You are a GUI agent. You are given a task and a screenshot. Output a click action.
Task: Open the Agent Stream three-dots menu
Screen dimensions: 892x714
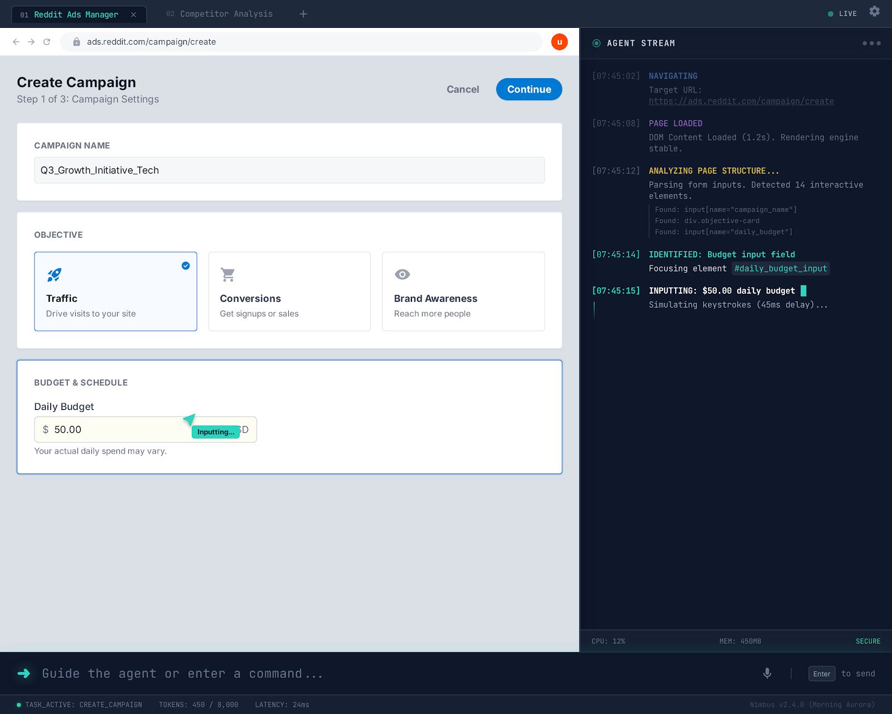(871, 43)
